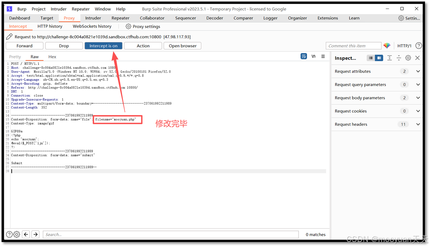This screenshot has height=247, width=430.
Task: Click the Drop button
Action: coord(64,46)
